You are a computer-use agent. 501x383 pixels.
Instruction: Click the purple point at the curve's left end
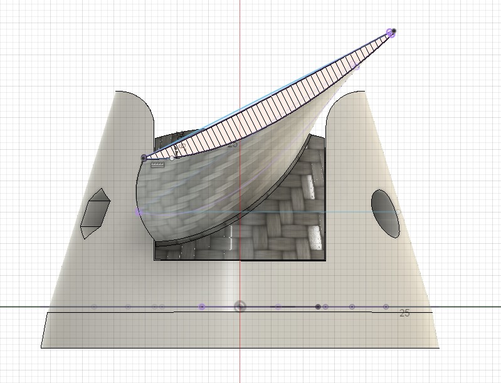pyautogui.click(x=139, y=212)
